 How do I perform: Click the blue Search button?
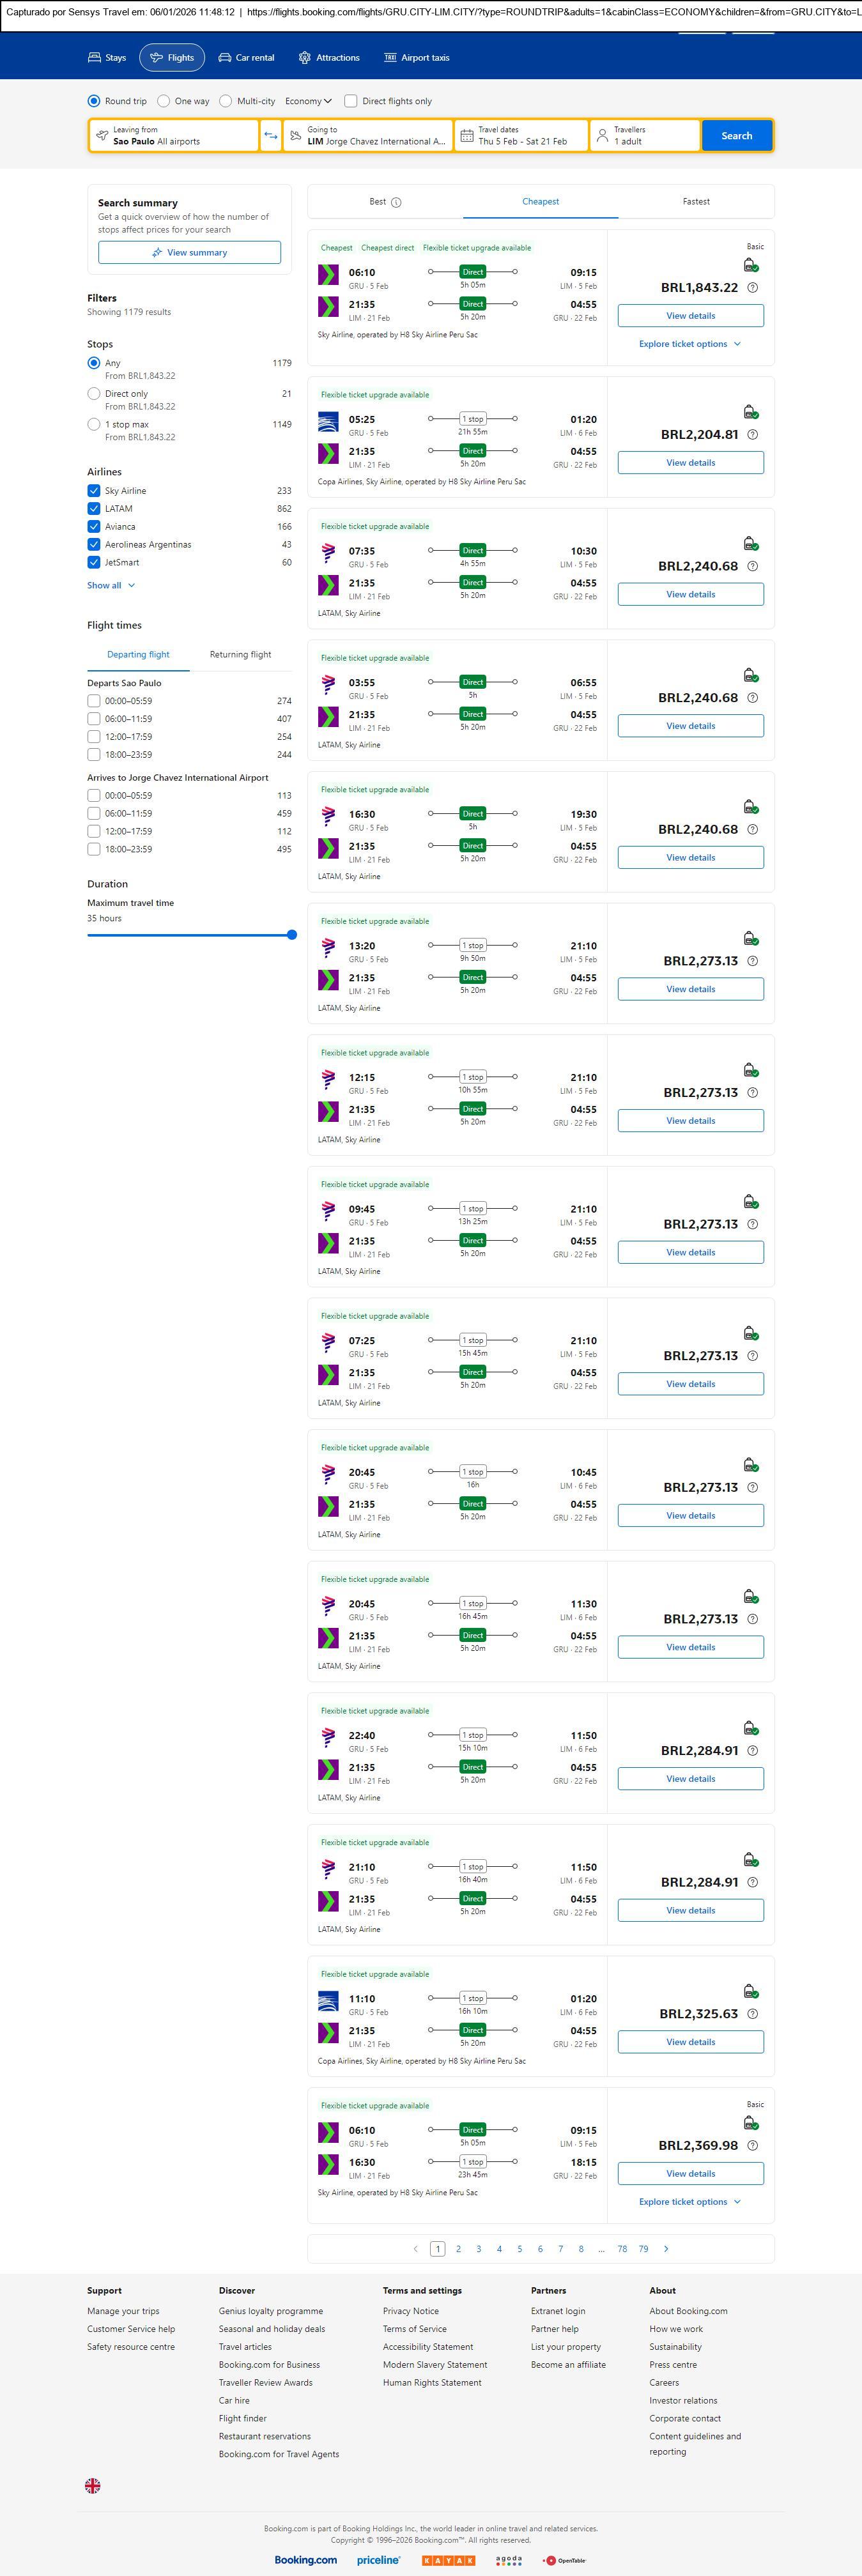click(x=736, y=136)
